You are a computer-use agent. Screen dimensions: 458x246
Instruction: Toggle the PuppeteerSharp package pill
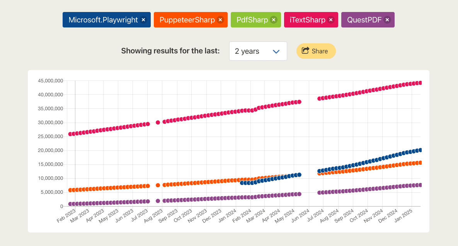click(187, 19)
